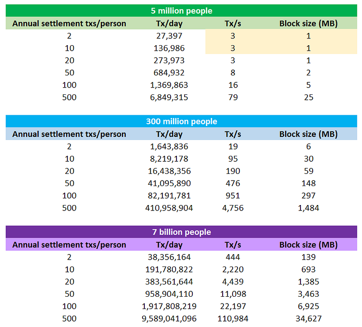Select the value 9,589,041,096
The image size is (362, 327).
tap(169, 318)
